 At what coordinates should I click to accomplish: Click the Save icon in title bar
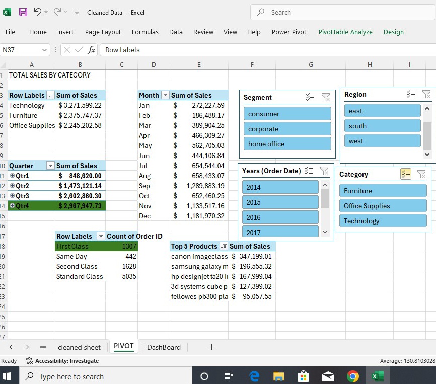click(23, 12)
